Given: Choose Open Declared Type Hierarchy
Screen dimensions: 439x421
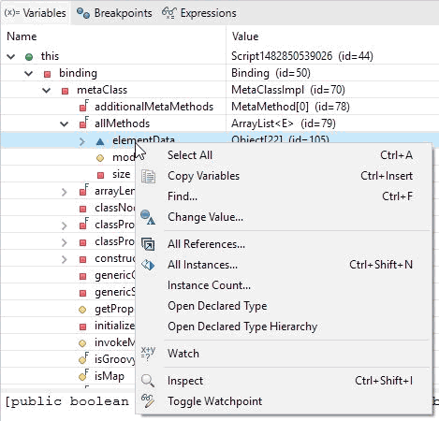Looking at the screenshot, I should point(242,327).
